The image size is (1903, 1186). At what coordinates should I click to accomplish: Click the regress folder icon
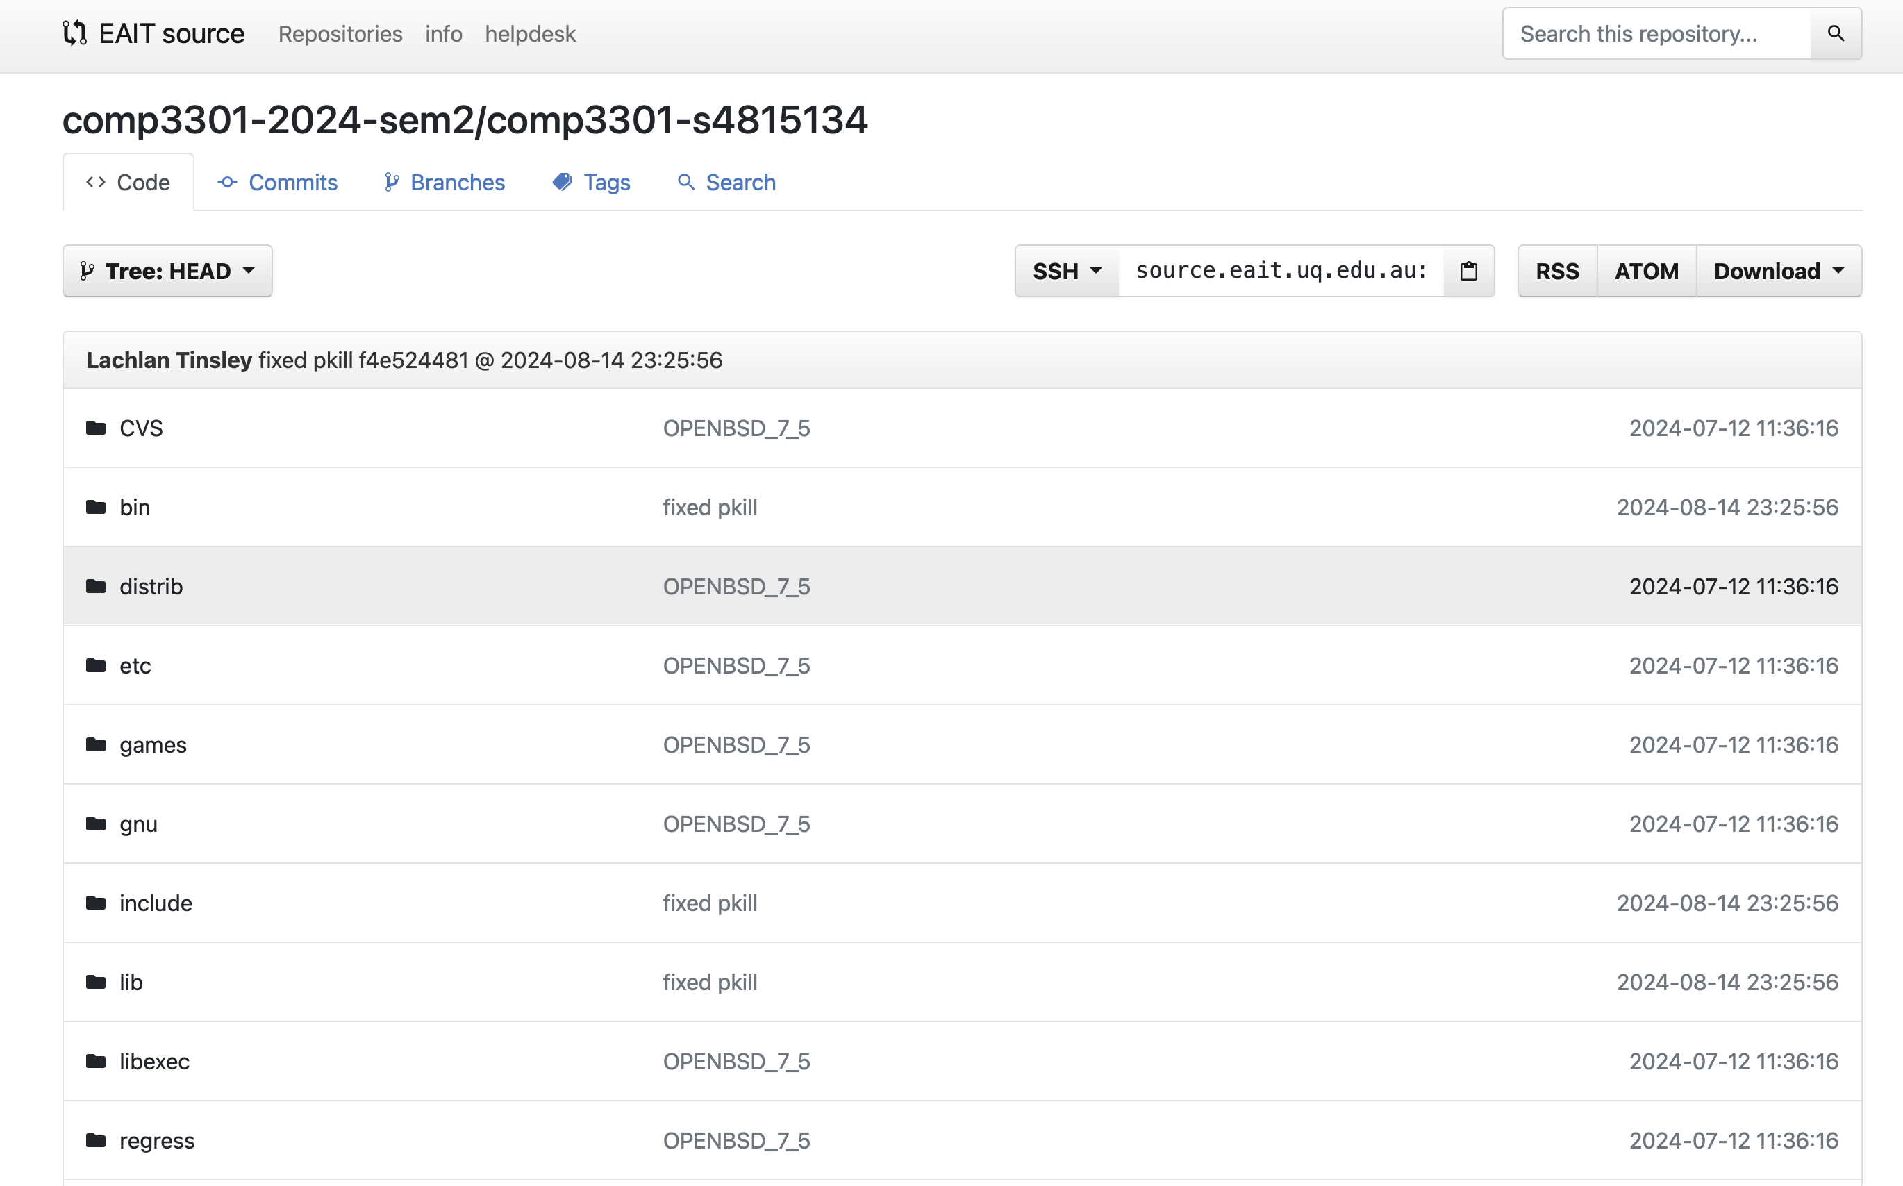click(x=96, y=1140)
